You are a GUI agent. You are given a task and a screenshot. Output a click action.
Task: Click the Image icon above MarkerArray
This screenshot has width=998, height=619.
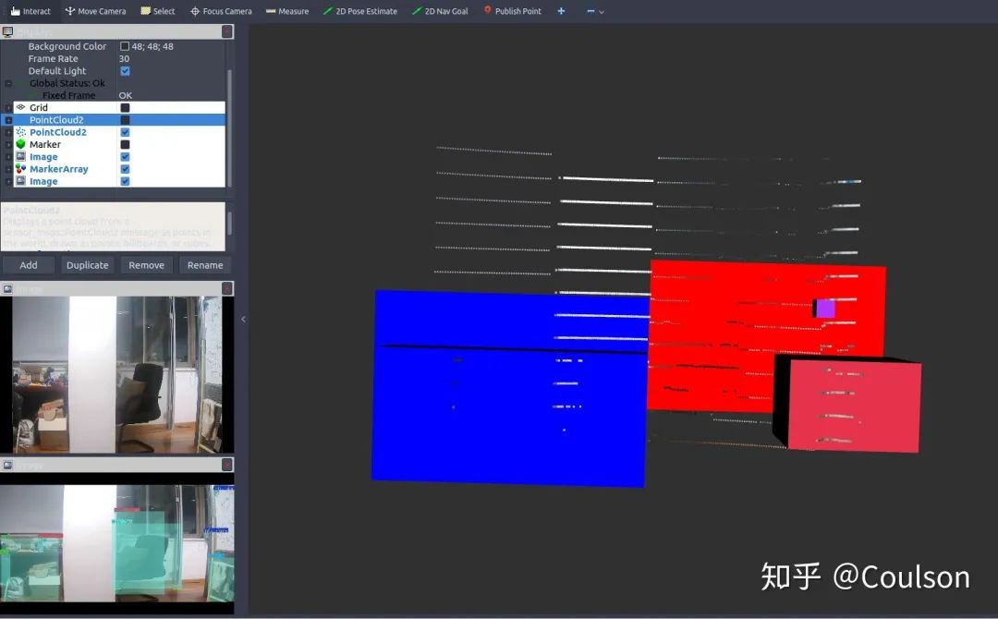pos(21,156)
